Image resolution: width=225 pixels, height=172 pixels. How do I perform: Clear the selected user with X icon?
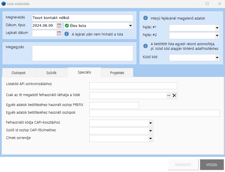174,95
